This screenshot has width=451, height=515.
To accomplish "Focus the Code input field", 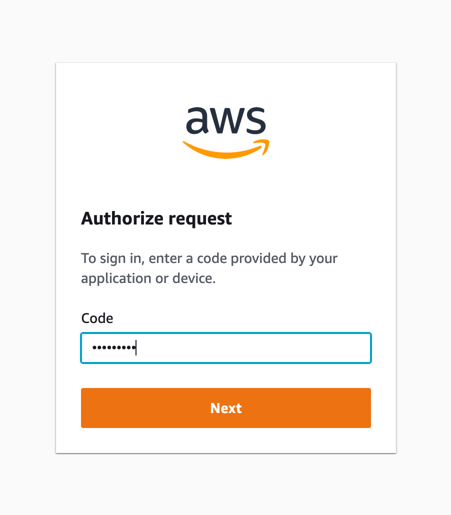I will coord(226,348).
